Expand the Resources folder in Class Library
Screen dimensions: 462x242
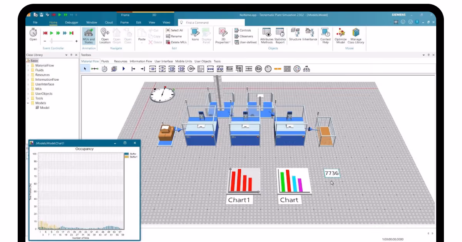[28, 75]
